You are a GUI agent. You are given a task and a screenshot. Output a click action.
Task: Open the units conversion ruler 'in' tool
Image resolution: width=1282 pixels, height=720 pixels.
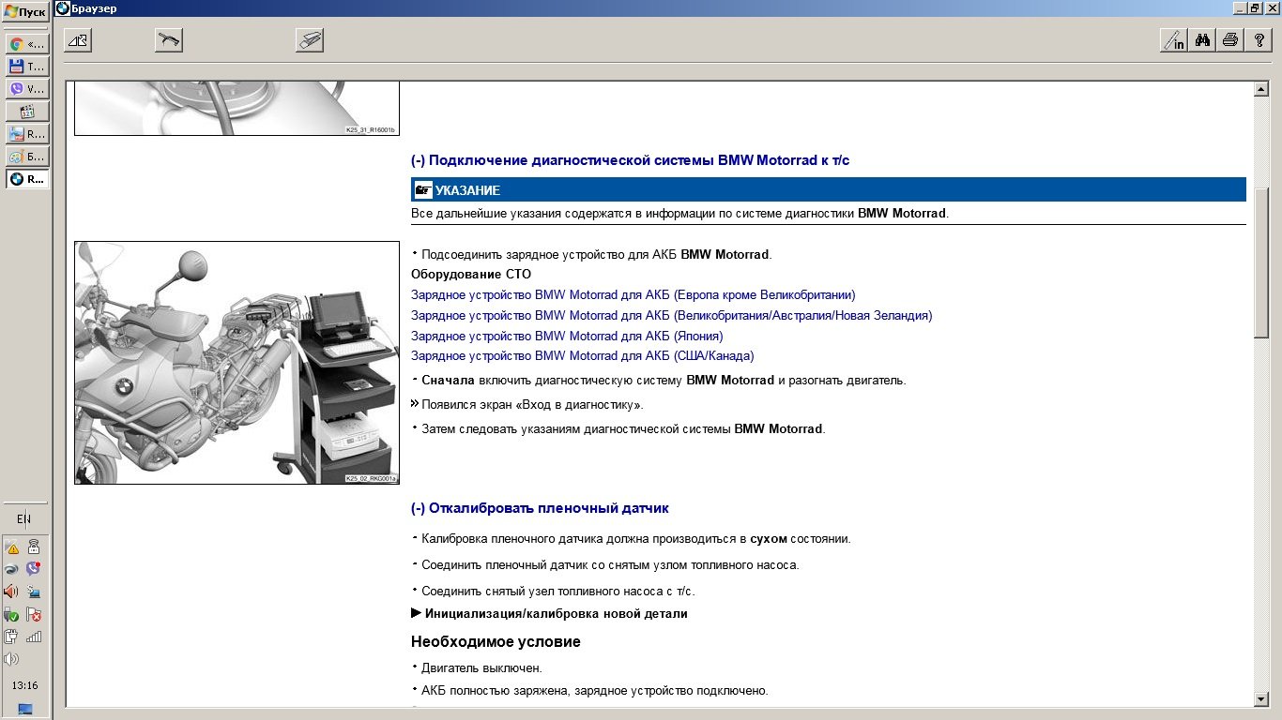pos(1173,39)
